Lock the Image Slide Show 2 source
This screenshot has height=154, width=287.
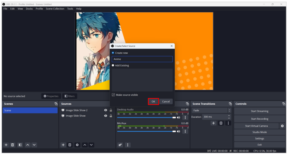[111, 110]
